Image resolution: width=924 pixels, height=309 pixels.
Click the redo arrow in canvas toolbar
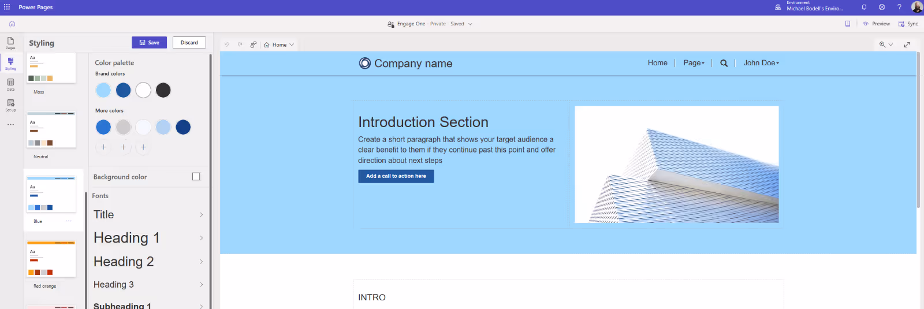click(x=240, y=44)
